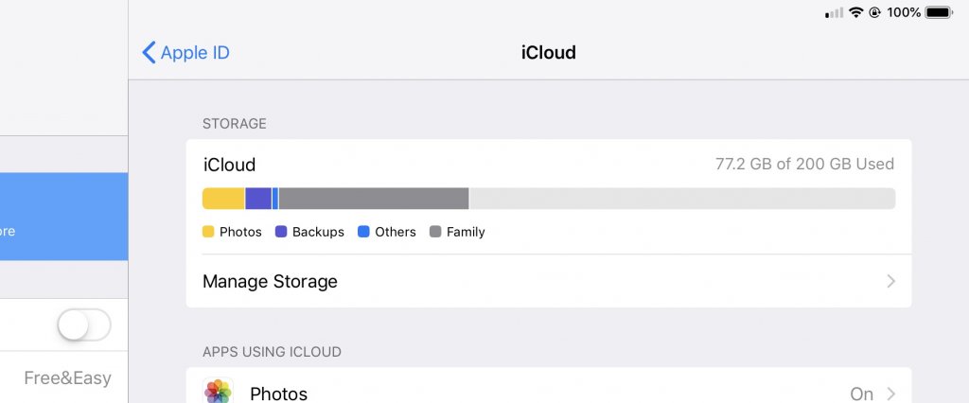Tap the Manage Storage chevron
This screenshot has height=403, width=969.
[891, 281]
